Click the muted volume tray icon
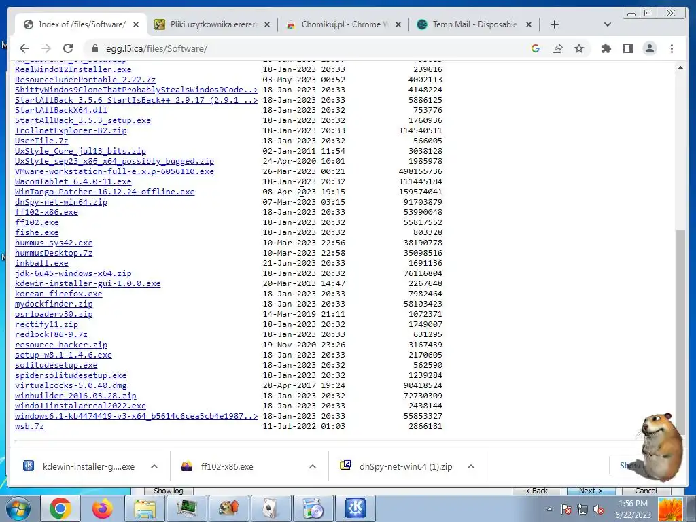 [599, 509]
